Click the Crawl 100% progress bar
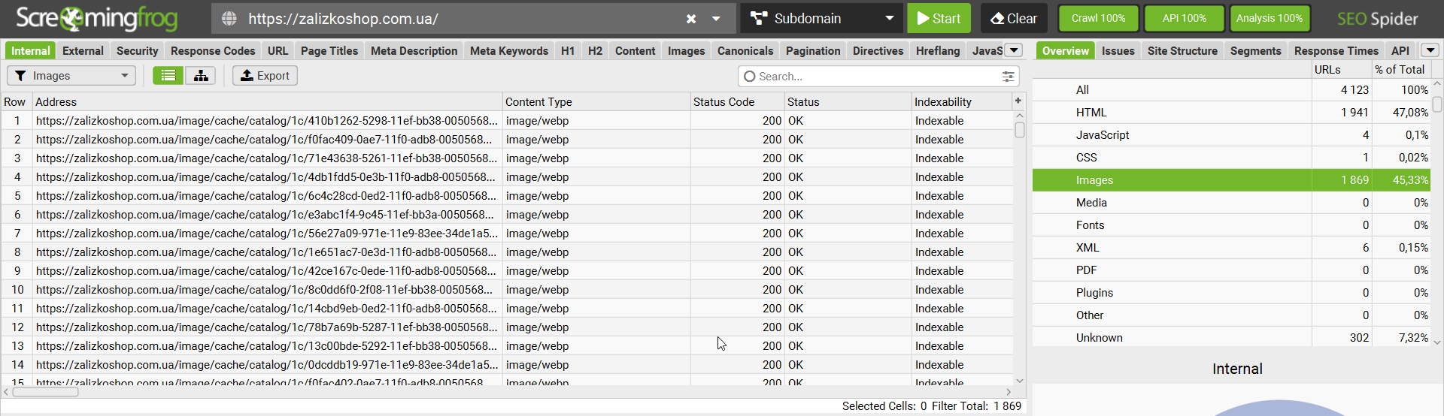 (1098, 19)
